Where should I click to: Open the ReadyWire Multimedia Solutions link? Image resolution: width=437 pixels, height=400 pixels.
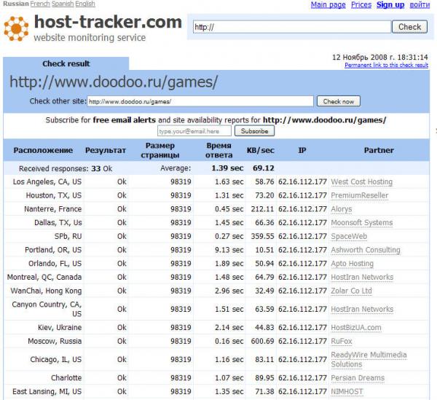pyautogui.click(x=369, y=360)
